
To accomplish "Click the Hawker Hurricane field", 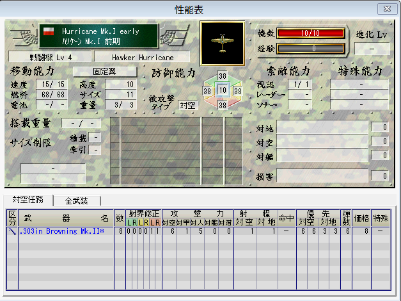I will click(143, 57).
